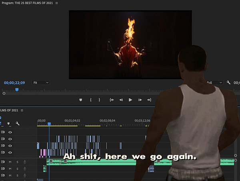Select the wide pink clip on video track
This screenshot has height=181, width=240.
[44, 152]
